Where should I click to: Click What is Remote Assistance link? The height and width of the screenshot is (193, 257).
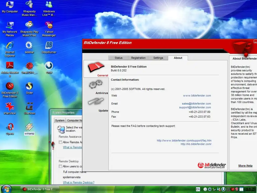point(73,147)
